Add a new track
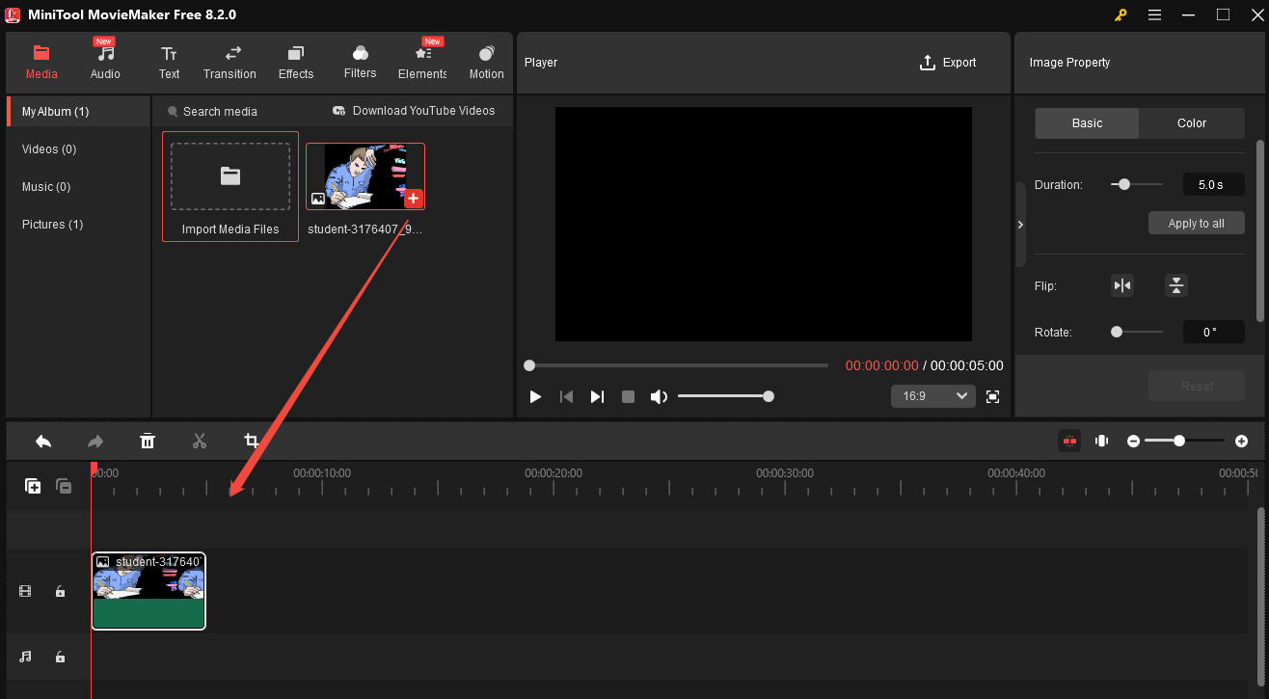Image resolution: width=1269 pixels, height=699 pixels. tap(33, 486)
